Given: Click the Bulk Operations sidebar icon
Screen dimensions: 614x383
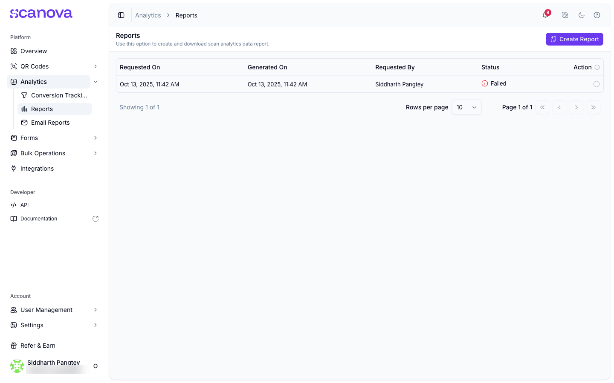Looking at the screenshot, I should click(14, 153).
